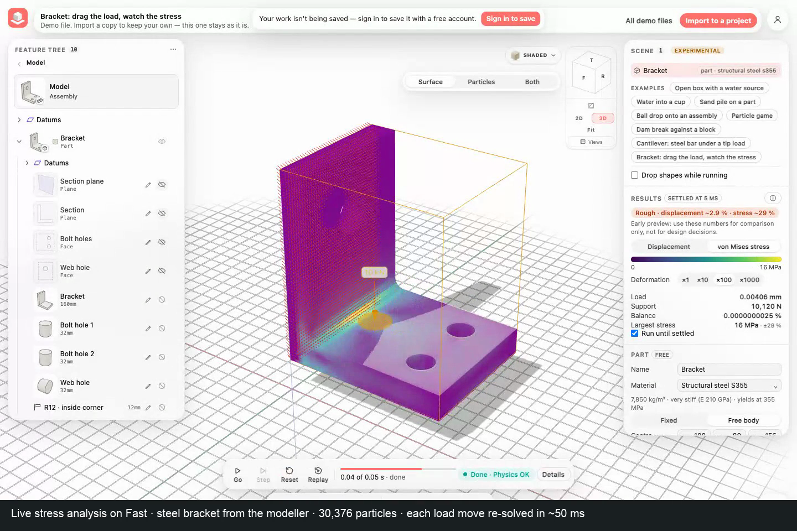Click the Reset simulation icon

(289, 471)
